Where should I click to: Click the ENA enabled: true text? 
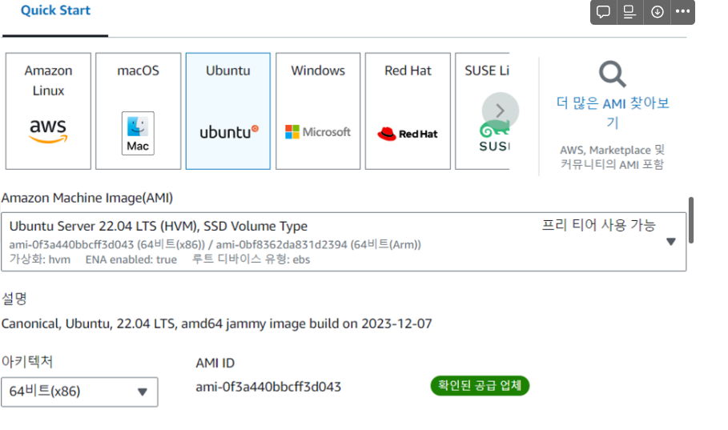[131, 259]
